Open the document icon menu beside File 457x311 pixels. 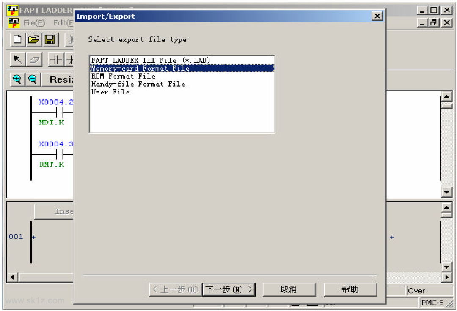pyautogui.click(x=14, y=23)
